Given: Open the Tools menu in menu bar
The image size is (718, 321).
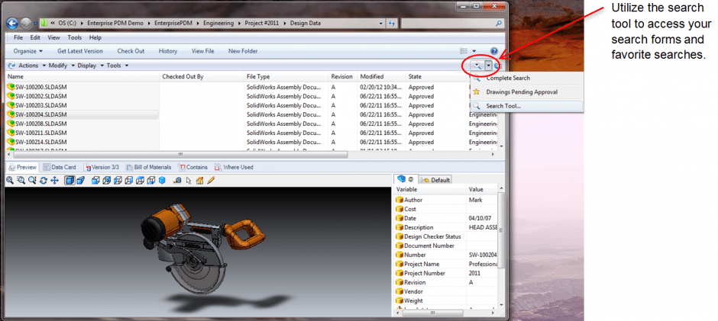Looking at the screenshot, I should [74, 37].
